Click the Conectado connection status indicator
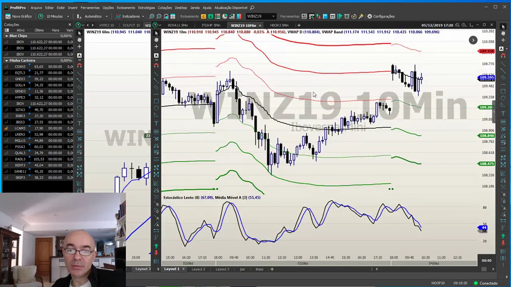 click(x=485, y=283)
